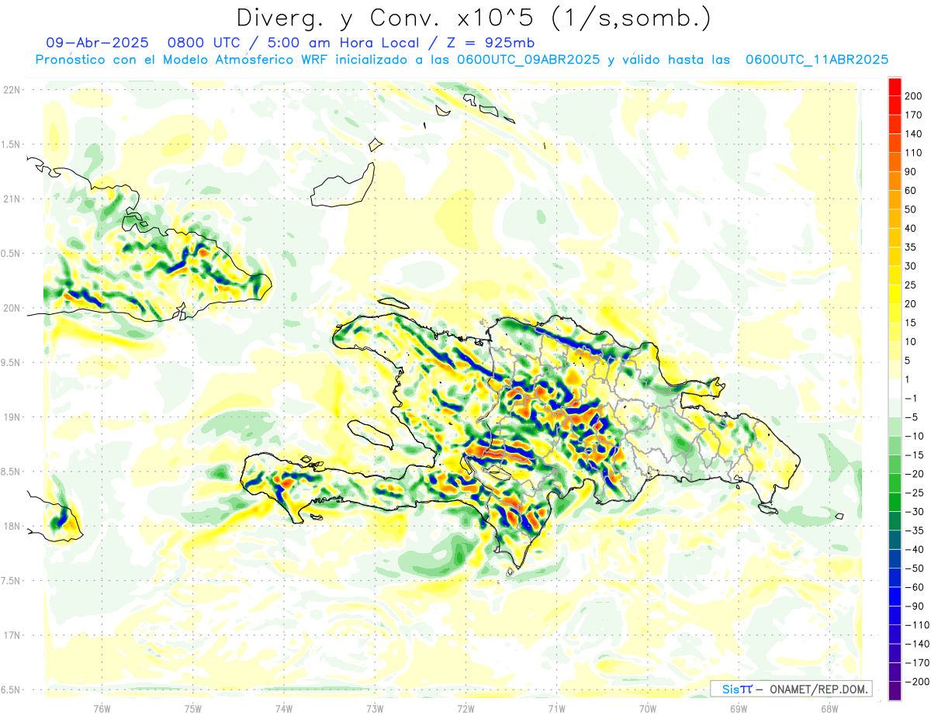Click the positive colorbar value 40

click(911, 229)
